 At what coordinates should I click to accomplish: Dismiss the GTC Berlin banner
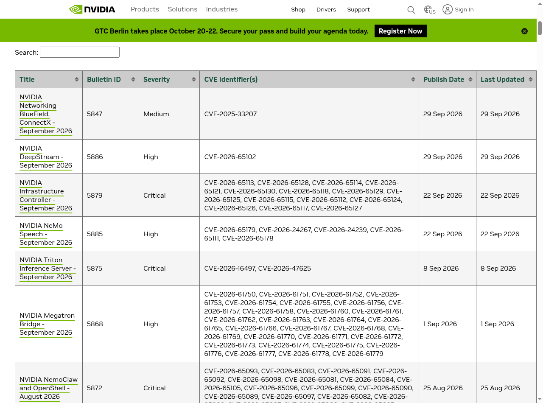525,31
